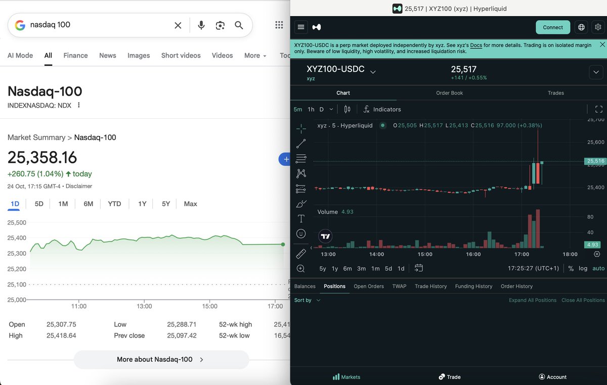Open chart axis settings gear
The height and width of the screenshot is (385, 607).
click(597, 254)
